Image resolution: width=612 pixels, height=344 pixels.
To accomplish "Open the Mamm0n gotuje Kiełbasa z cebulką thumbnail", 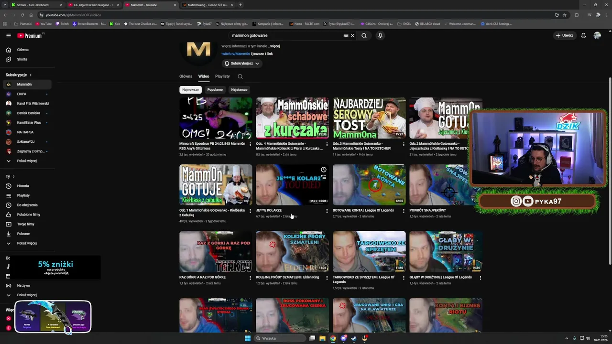I will pos(216,185).
